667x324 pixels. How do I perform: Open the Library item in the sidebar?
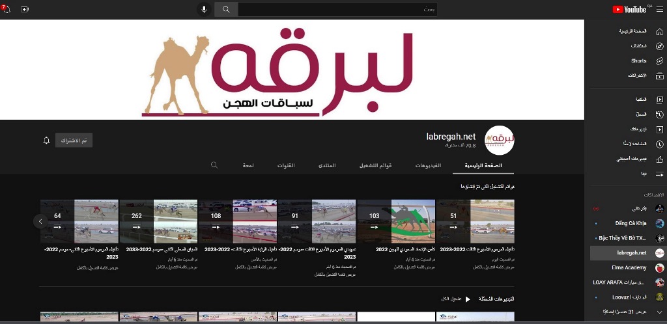tap(629, 100)
